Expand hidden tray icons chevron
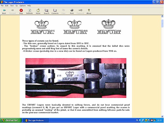The image size is (164, 123). point(140,120)
